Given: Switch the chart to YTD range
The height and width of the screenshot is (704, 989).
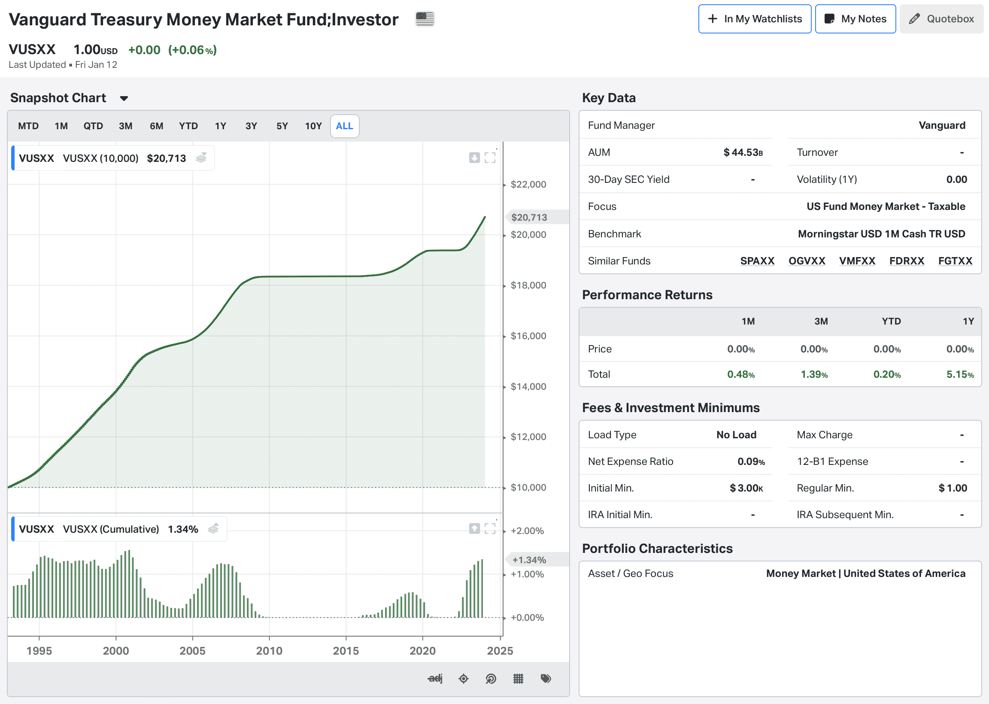Looking at the screenshot, I should 188,126.
